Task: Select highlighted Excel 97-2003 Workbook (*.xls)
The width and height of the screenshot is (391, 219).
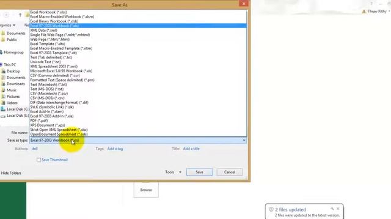Action: (x=138, y=26)
